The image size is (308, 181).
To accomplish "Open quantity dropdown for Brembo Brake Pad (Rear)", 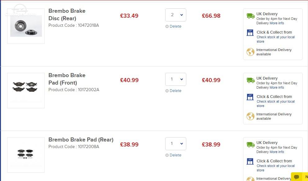I will tap(176, 144).
